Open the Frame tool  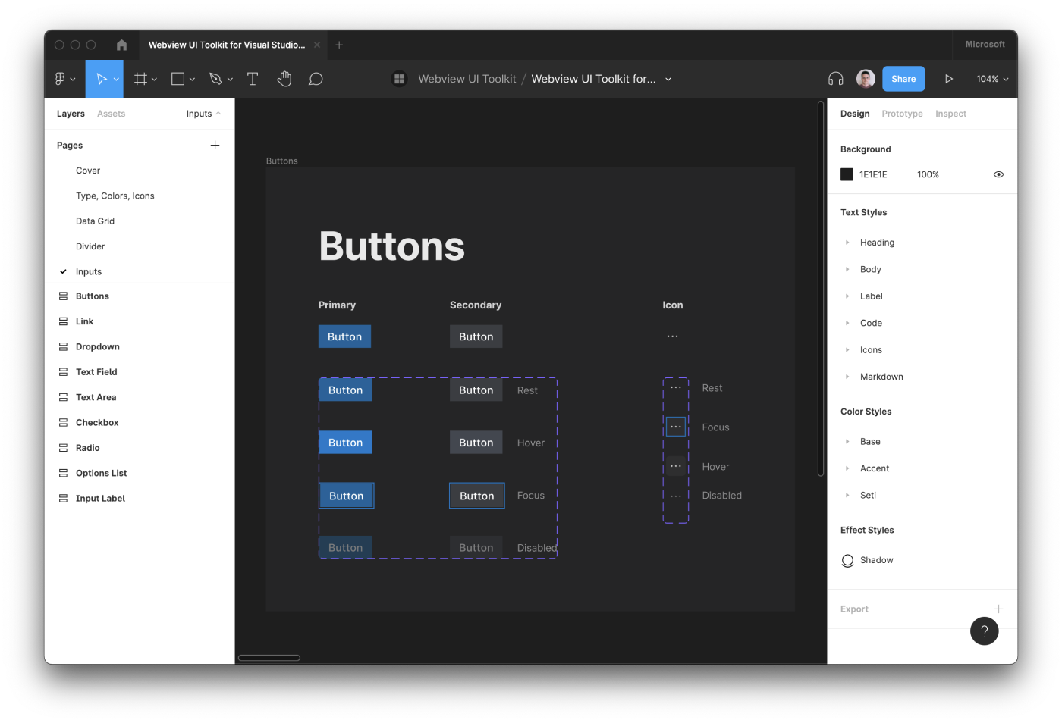point(141,78)
